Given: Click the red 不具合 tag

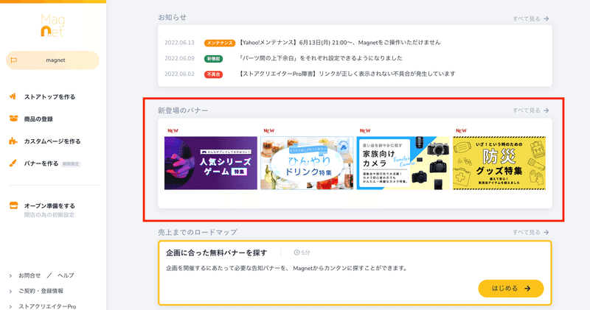Looking at the screenshot, I should [x=213, y=74].
